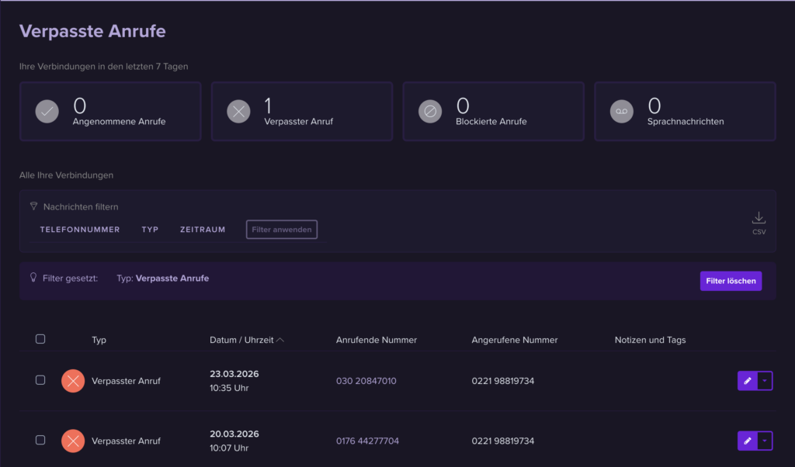Edit note for the 23.03.2026 call
The width and height of the screenshot is (795, 467).
[747, 381]
